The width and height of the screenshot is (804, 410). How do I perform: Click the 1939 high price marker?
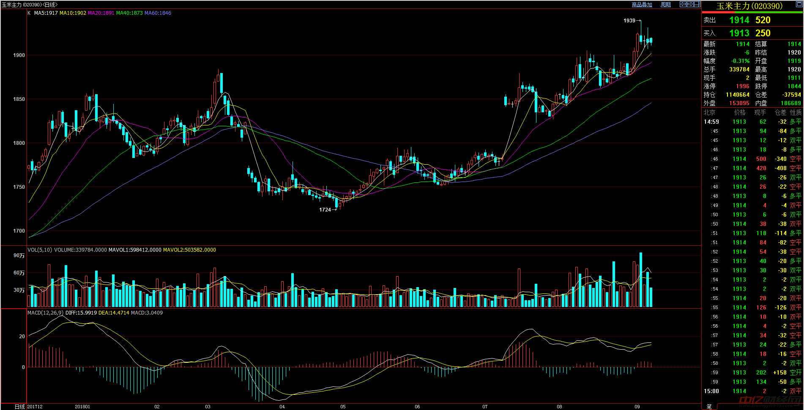[x=629, y=21]
